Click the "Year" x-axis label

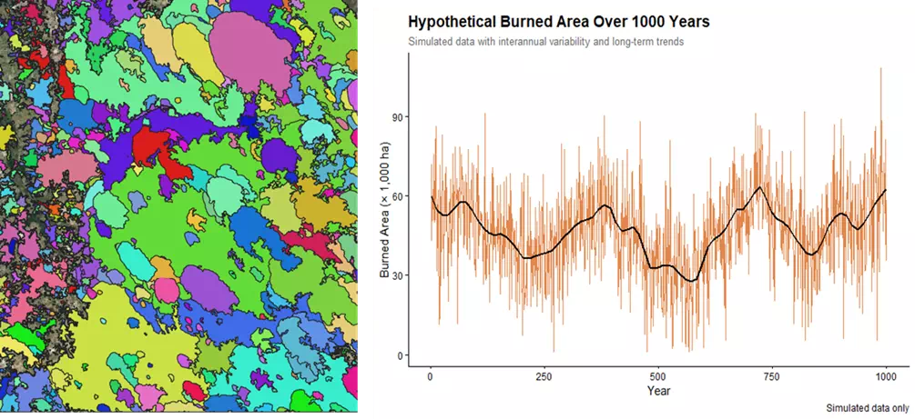click(x=658, y=391)
